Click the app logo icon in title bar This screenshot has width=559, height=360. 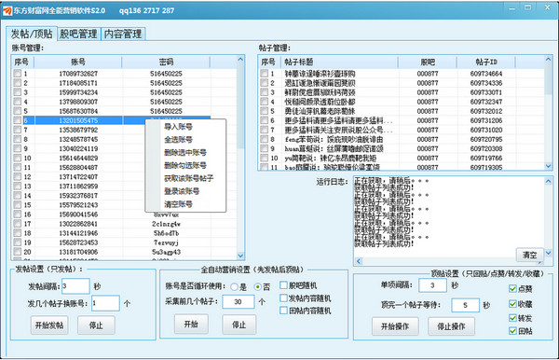click(7, 10)
